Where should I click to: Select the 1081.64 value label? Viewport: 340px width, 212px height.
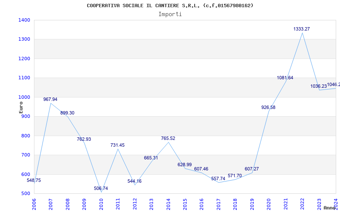click(285, 78)
